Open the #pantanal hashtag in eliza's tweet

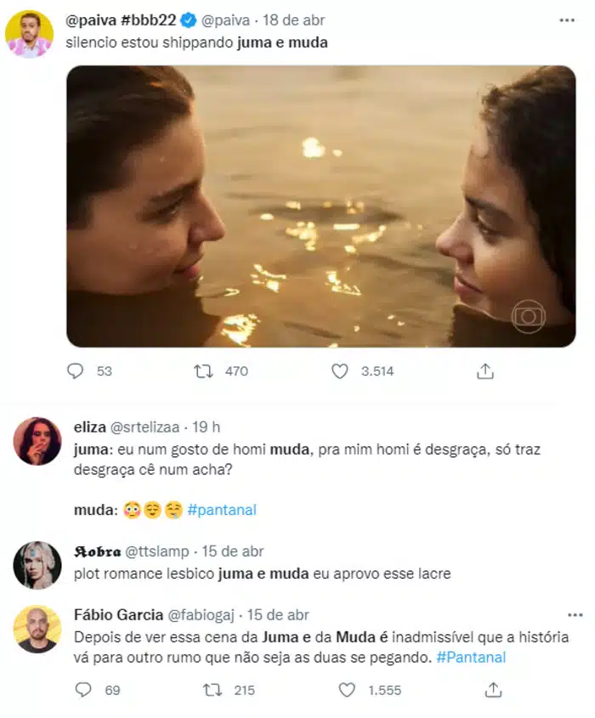[222, 510]
